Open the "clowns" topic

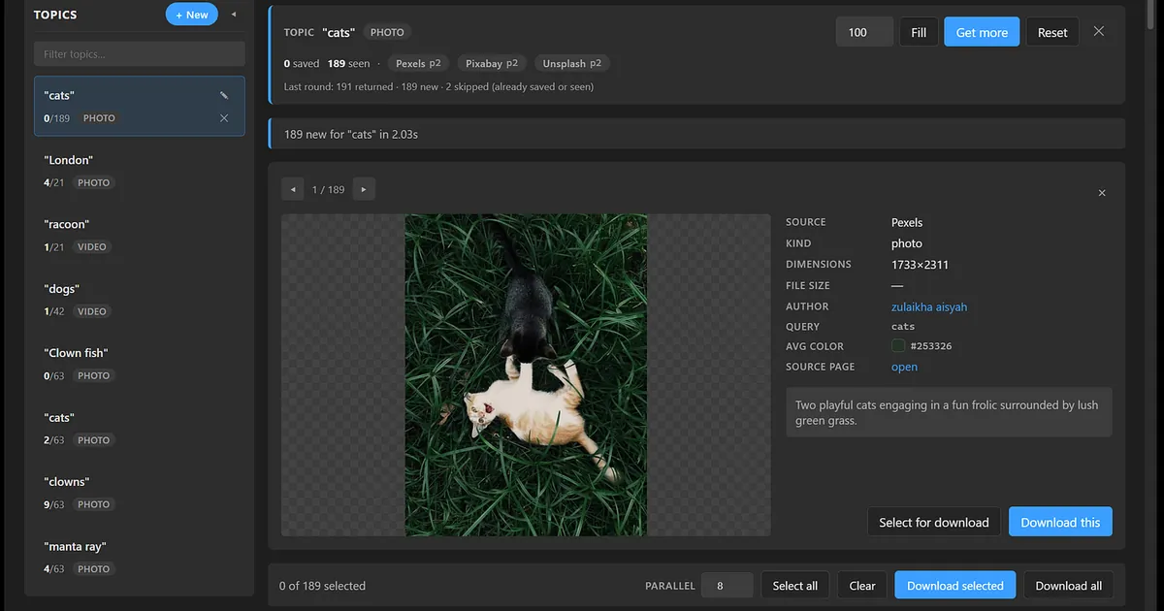(140, 493)
